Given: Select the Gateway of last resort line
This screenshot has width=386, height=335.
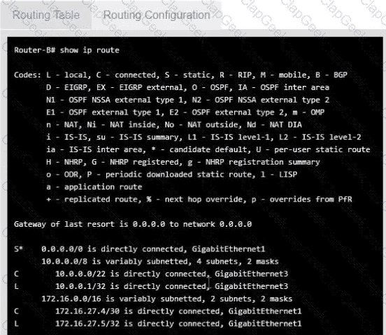Looking at the screenshot, I should point(133,224).
